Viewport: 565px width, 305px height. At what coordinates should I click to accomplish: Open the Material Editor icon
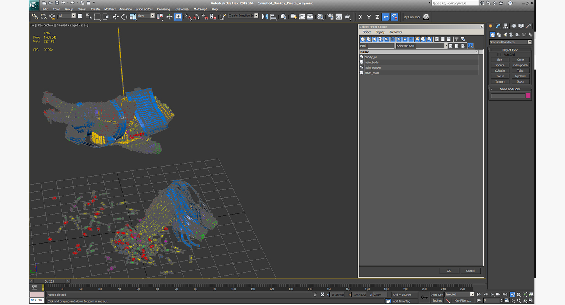tap(320, 17)
